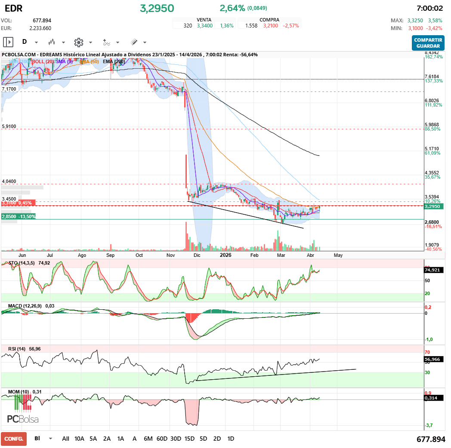This screenshot has width=451, height=448.
Task: Click the BI selector label
Action: point(37,438)
